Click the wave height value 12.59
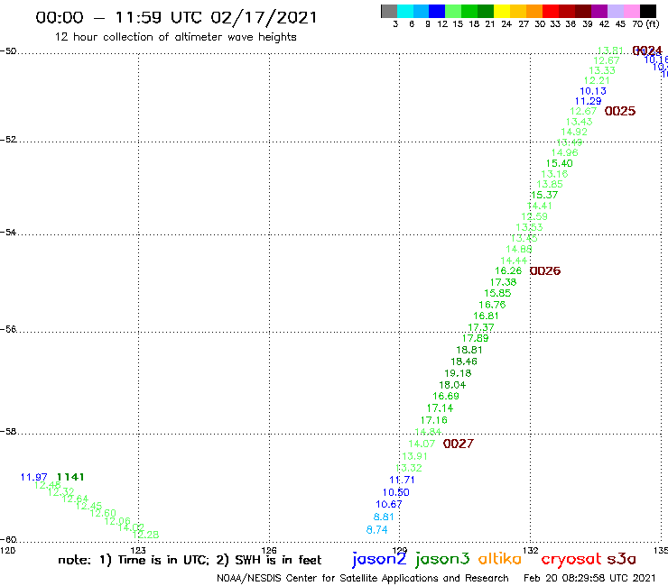Image resolution: width=668 pixels, height=586 pixels. click(534, 216)
